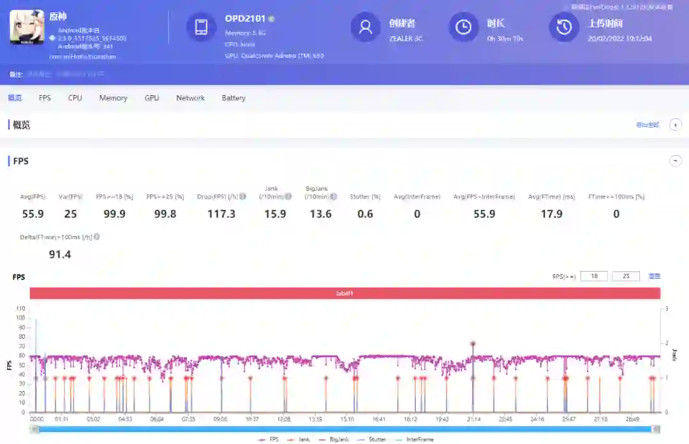Click the Delta(FTime) value 91.4

point(60,255)
